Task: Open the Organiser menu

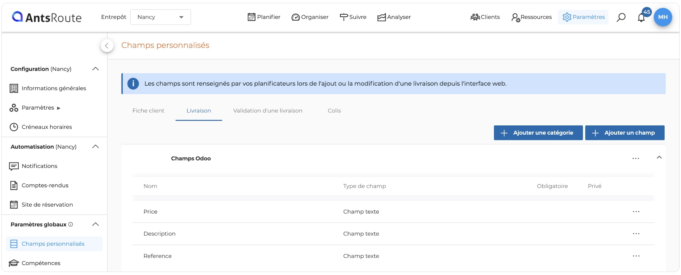Action: point(310,17)
